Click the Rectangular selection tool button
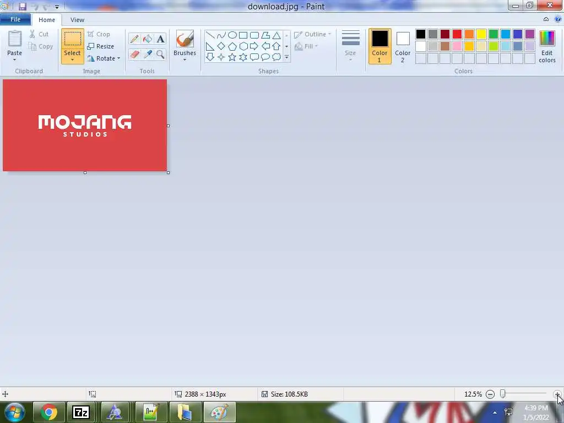Image resolution: width=564 pixels, height=423 pixels. [72, 39]
